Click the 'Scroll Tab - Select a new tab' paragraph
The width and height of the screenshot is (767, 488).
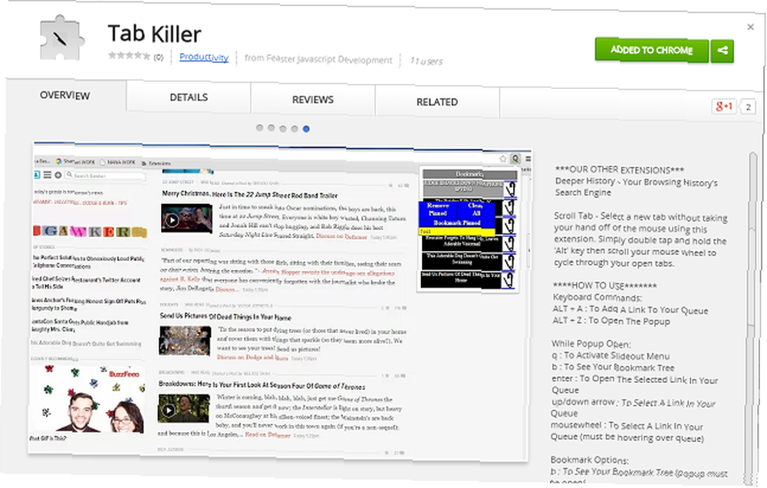tap(640, 240)
